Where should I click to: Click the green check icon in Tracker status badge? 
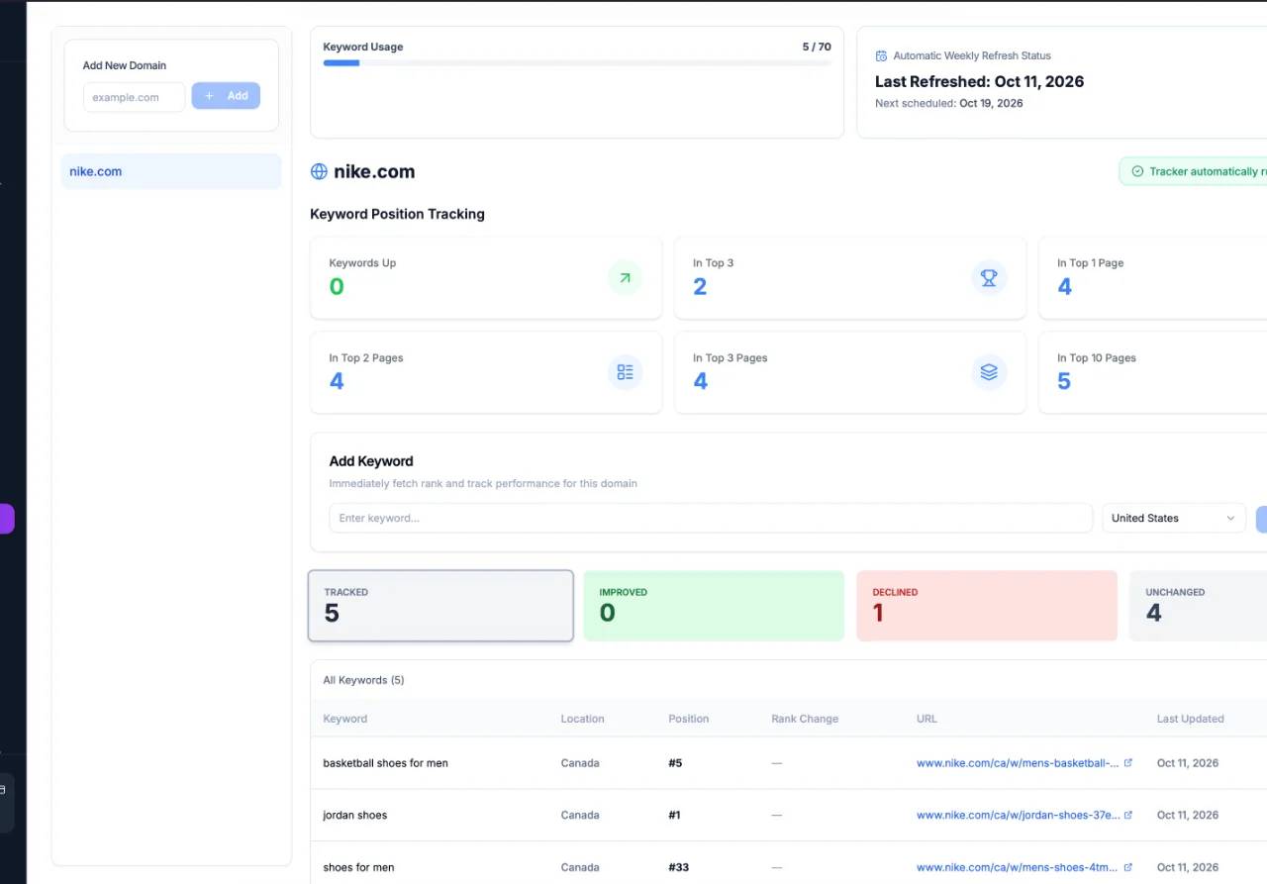point(1137,171)
